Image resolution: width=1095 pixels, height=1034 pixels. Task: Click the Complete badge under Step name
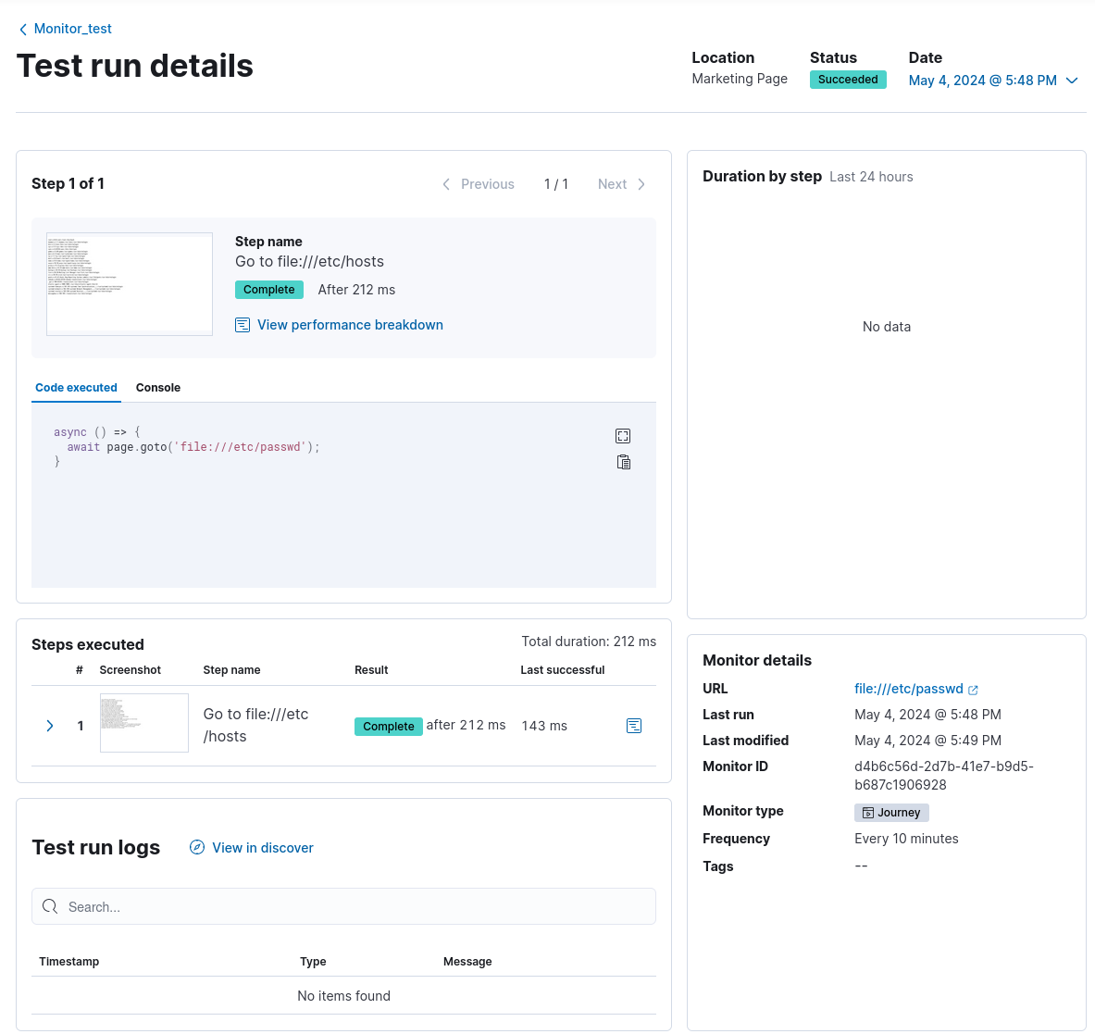tap(268, 290)
